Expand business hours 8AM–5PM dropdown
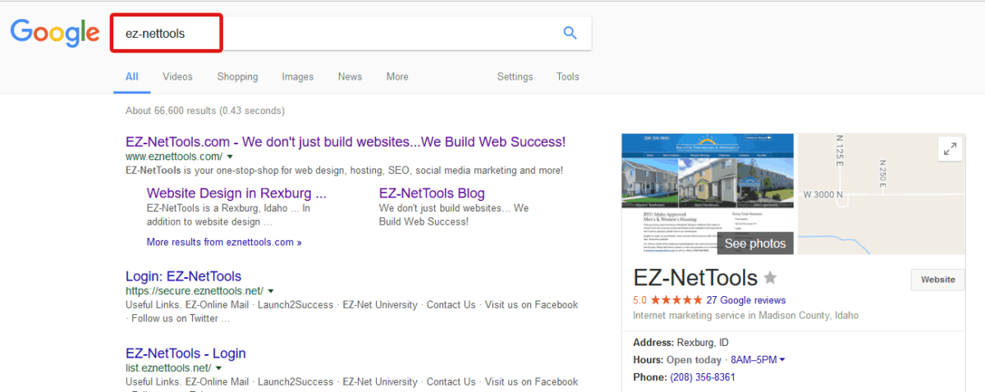 782,360
